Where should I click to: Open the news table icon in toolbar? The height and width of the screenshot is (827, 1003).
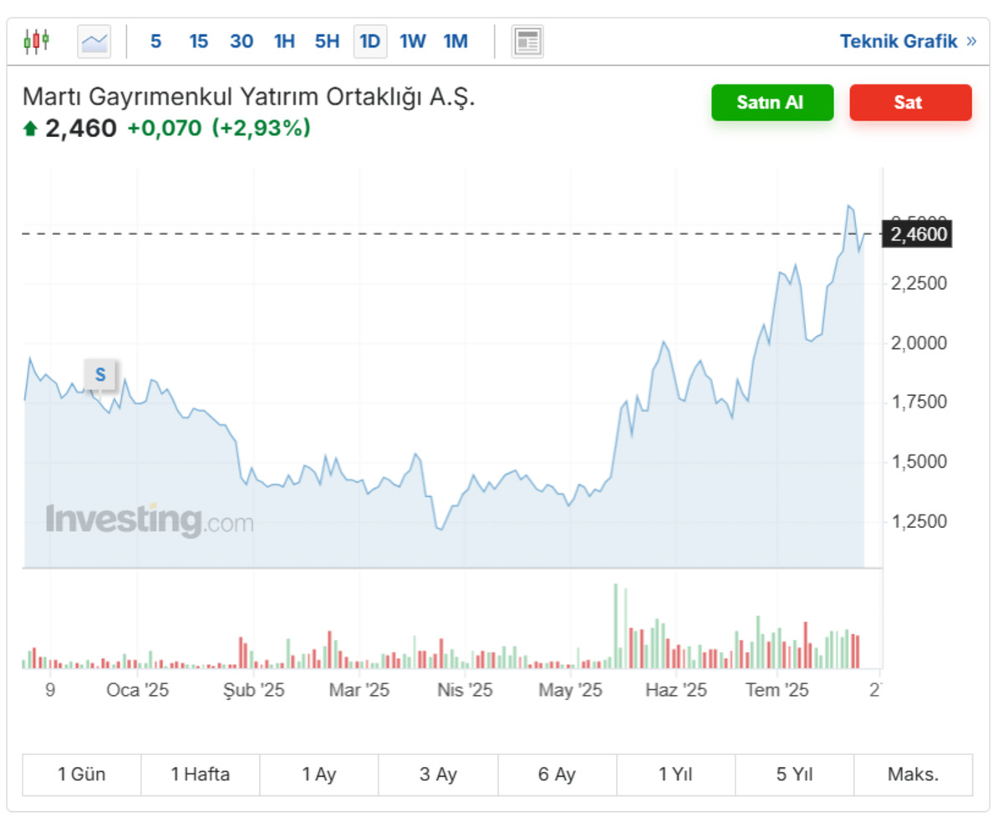pyautogui.click(x=527, y=41)
